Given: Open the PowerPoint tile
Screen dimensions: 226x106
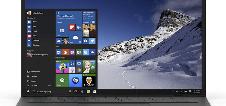Looking at the screenshot, I should click(x=65, y=52).
